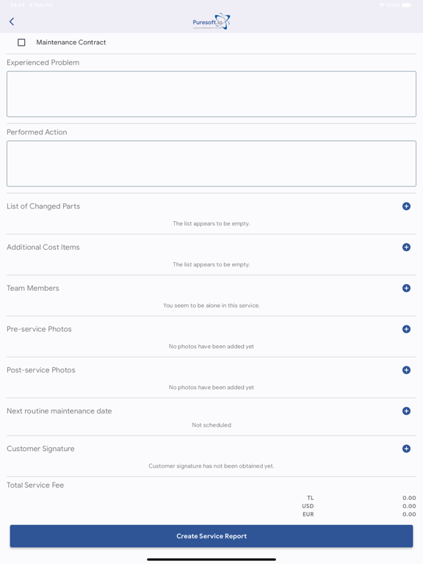
Task: Click Create Service Report button
Action: coord(211,536)
